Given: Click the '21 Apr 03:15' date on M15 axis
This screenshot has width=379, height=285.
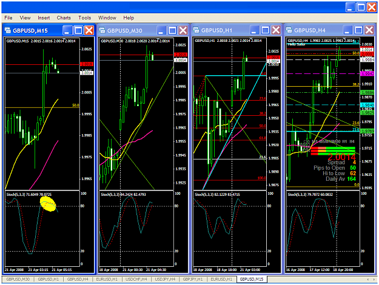Looking at the screenshot, I should (38, 270).
